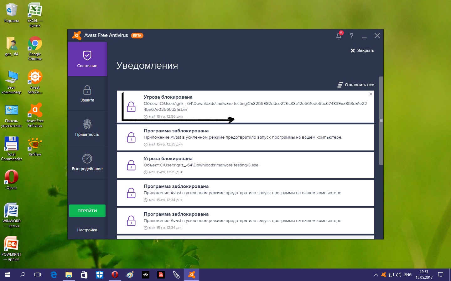Open the clock showing 12:53
This screenshot has height=281, width=451.
424,275
